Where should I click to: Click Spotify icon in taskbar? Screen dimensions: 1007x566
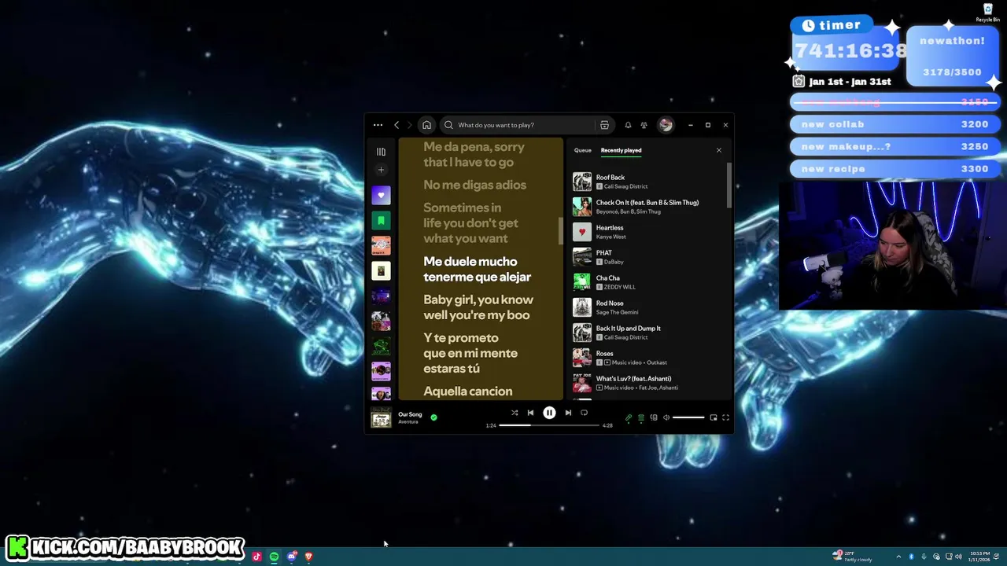click(274, 557)
